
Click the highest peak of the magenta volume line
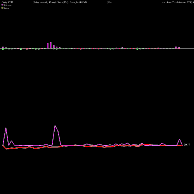pos(55,126)
